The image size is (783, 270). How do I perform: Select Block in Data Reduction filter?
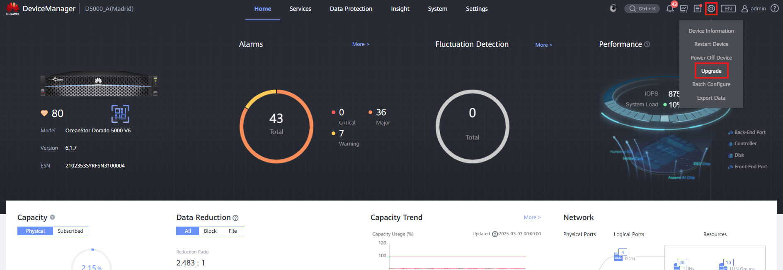click(210, 231)
